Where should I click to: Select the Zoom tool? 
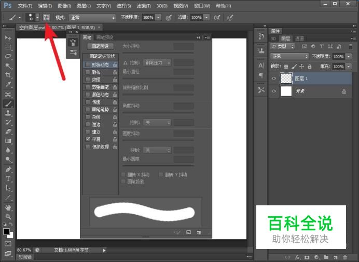(x=8, y=217)
